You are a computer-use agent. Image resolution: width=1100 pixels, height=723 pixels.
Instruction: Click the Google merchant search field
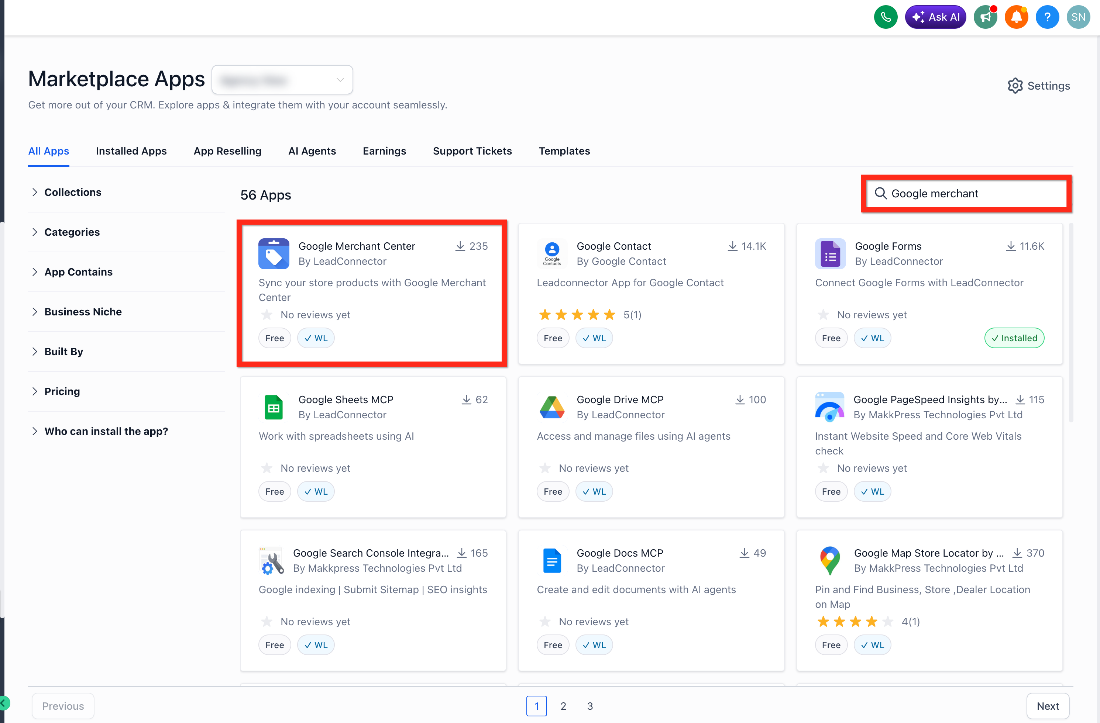click(966, 194)
